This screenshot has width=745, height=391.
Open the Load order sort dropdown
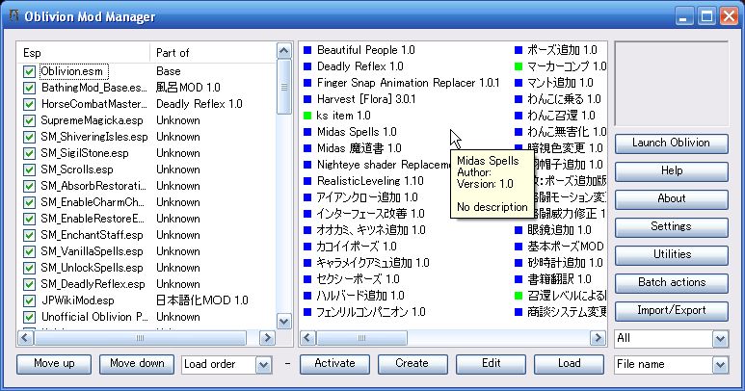click(x=264, y=364)
